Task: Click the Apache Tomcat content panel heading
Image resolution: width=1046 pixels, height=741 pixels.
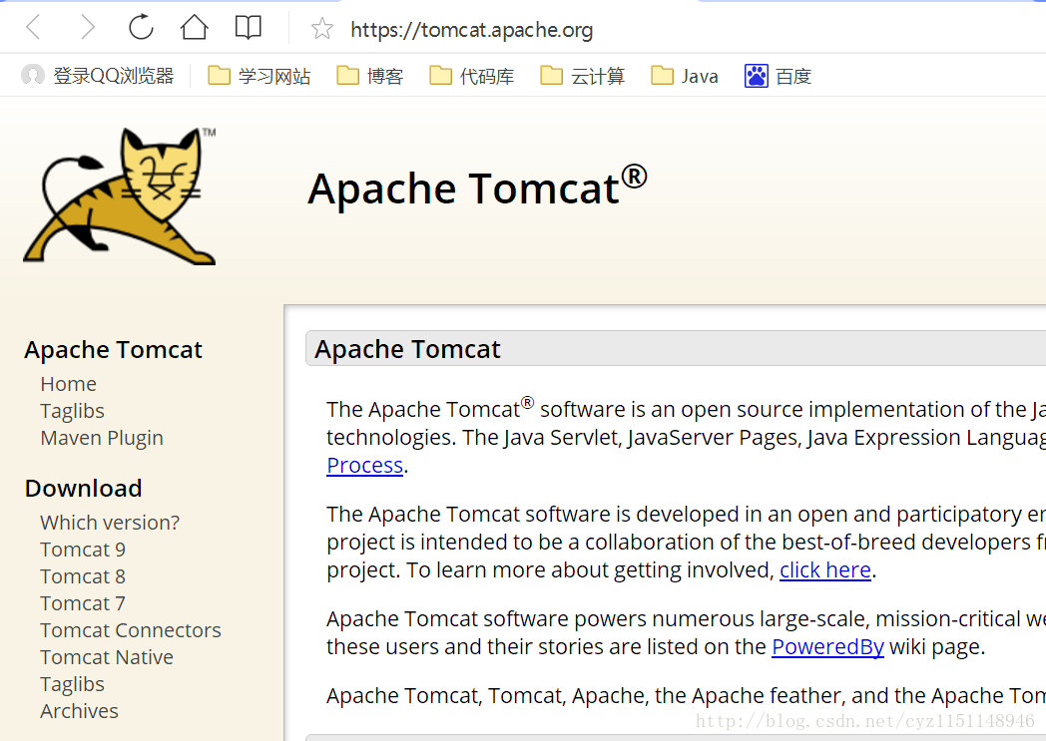Action: coord(407,349)
